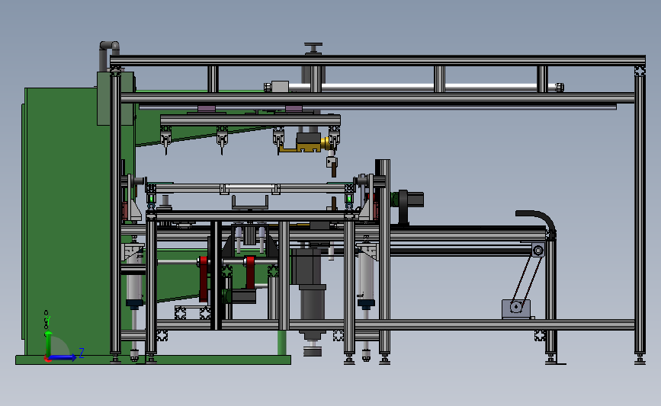Viewport: 661px width, 406px height.
Task: Pick the right purple slider block
Action: point(294,109)
